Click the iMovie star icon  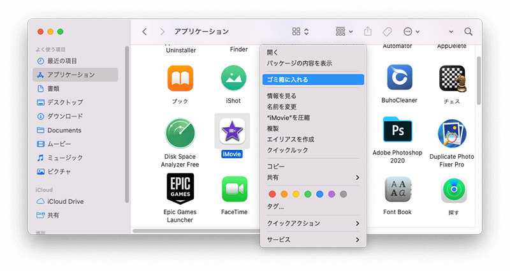point(232,131)
